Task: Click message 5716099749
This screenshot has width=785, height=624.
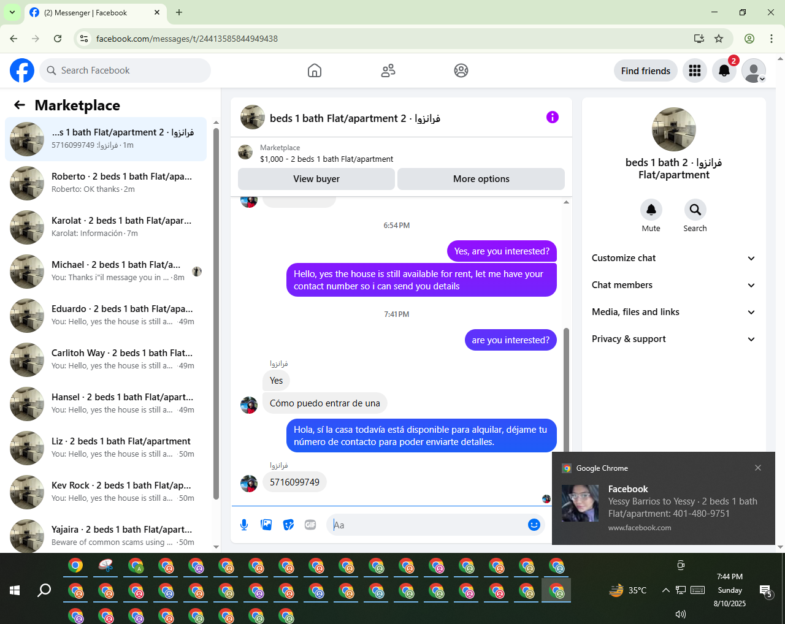Action: [295, 482]
